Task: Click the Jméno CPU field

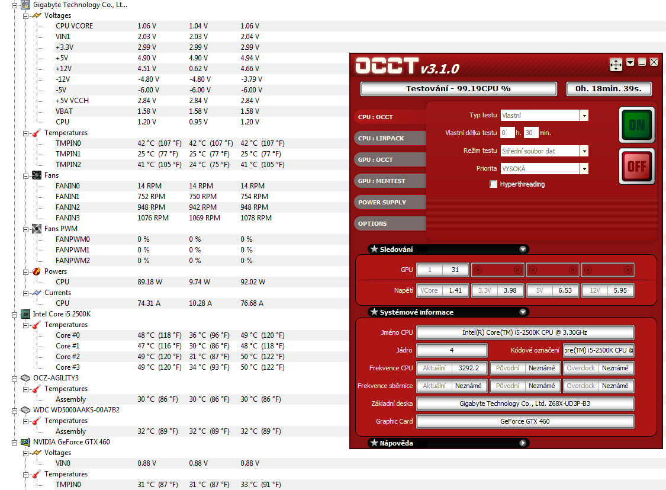Action: click(x=525, y=332)
